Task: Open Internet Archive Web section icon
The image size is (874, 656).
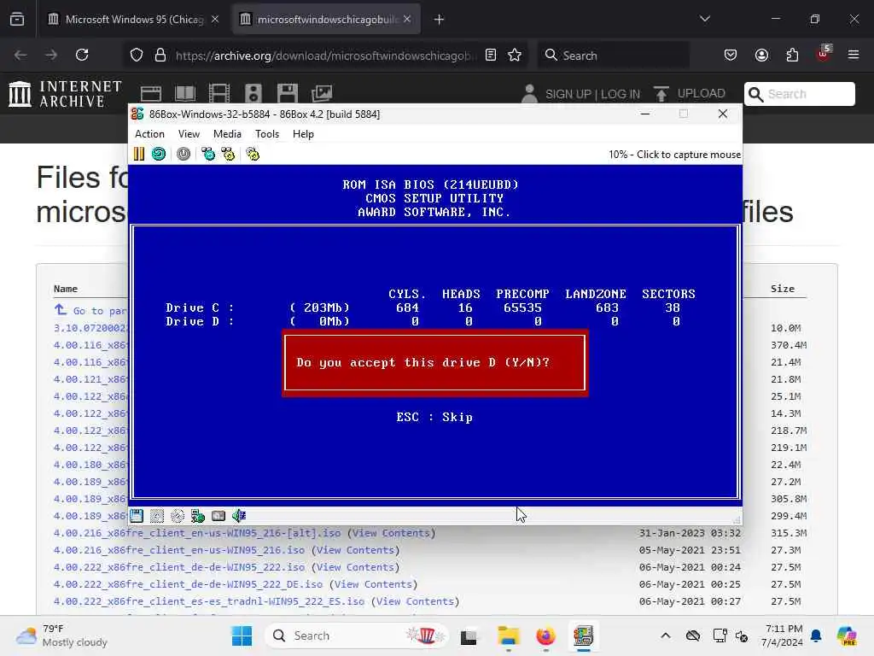Action: click(150, 93)
